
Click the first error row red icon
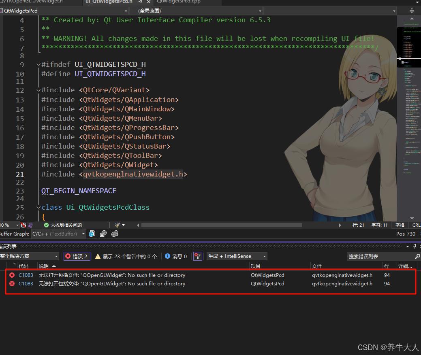tap(12, 275)
